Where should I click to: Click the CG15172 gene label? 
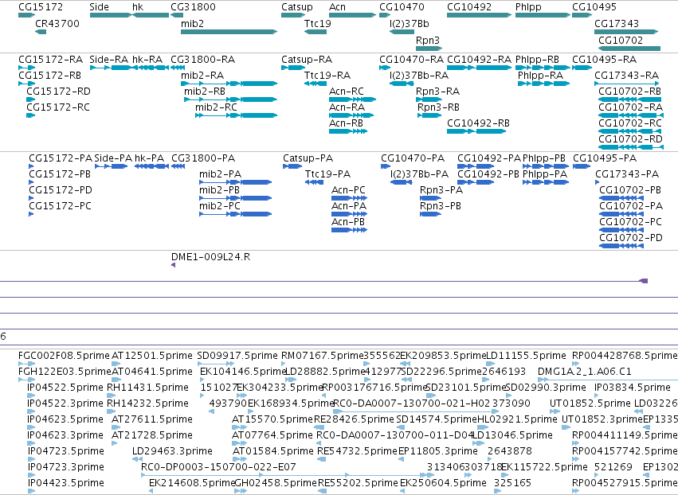[x=41, y=7]
